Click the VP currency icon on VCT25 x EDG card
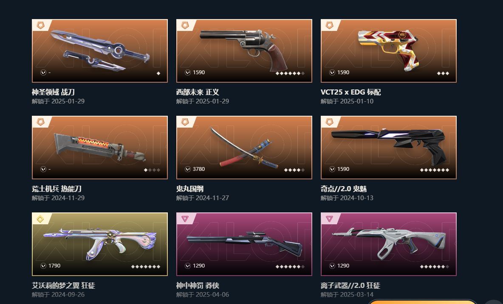Screen dimensions: 503x304 [x=332, y=73]
